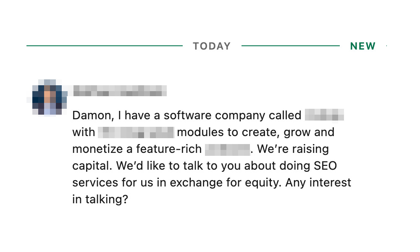This screenshot has width=420, height=252.
Task: Click the green line between TODAY and NEW
Action: tap(290, 46)
